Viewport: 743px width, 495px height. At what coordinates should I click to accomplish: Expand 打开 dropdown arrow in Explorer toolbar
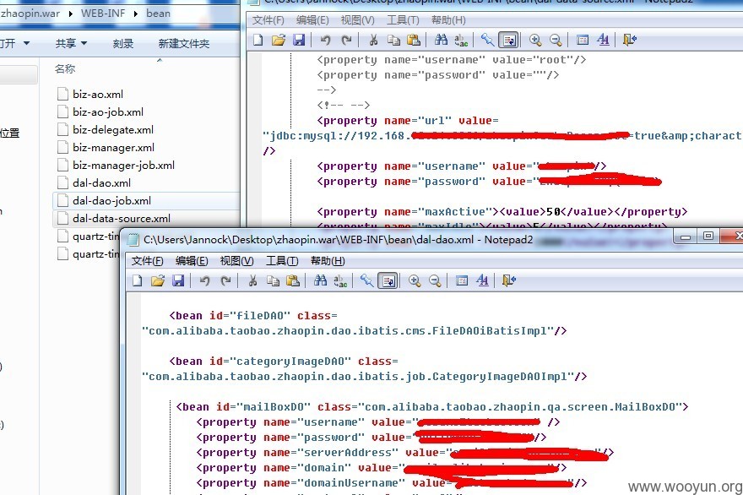tap(26, 43)
